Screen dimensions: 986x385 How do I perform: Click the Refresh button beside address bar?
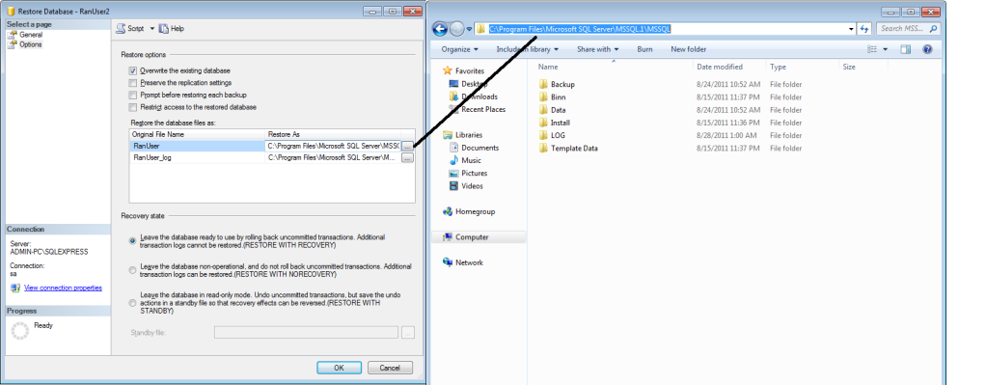point(864,29)
